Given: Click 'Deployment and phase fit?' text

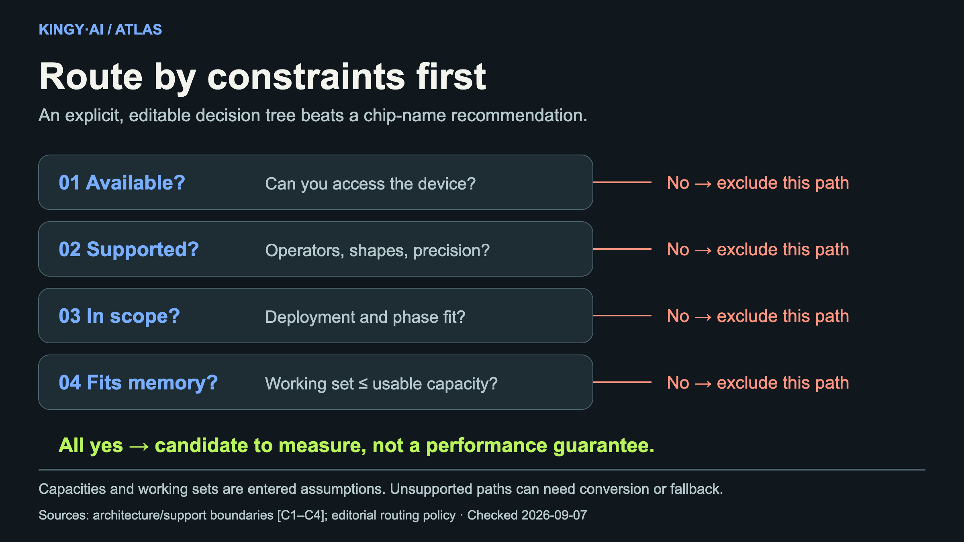Looking at the screenshot, I should pyautogui.click(x=365, y=317).
